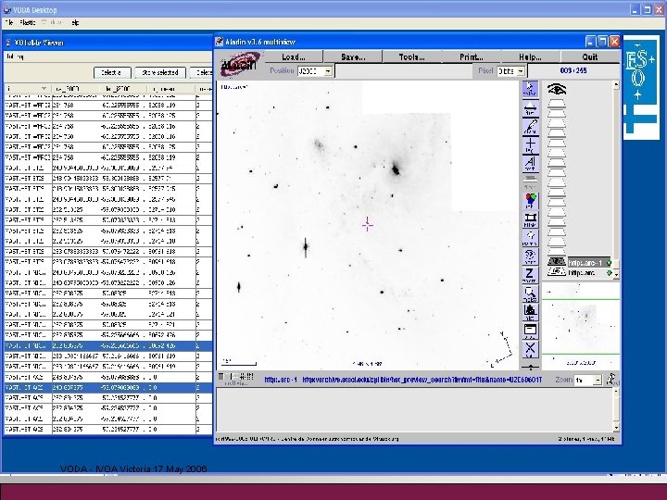Screen dimensions: 667x500
Task: Click the Quit button in Aladin
Action: tap(590, 57)
